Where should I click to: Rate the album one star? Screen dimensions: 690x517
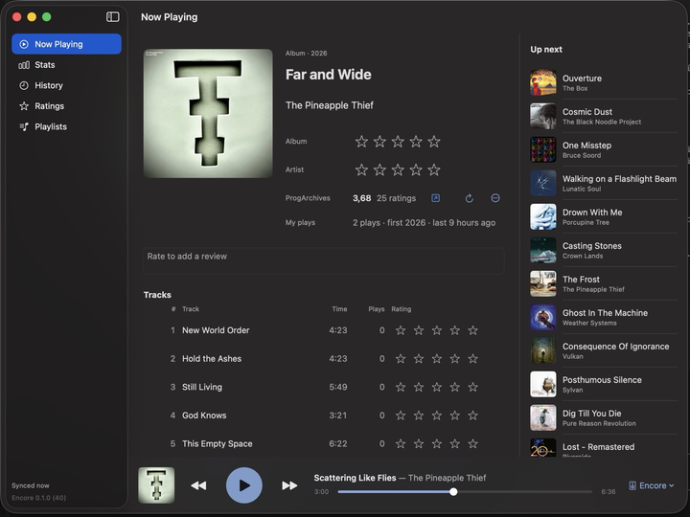pos(361,142)
